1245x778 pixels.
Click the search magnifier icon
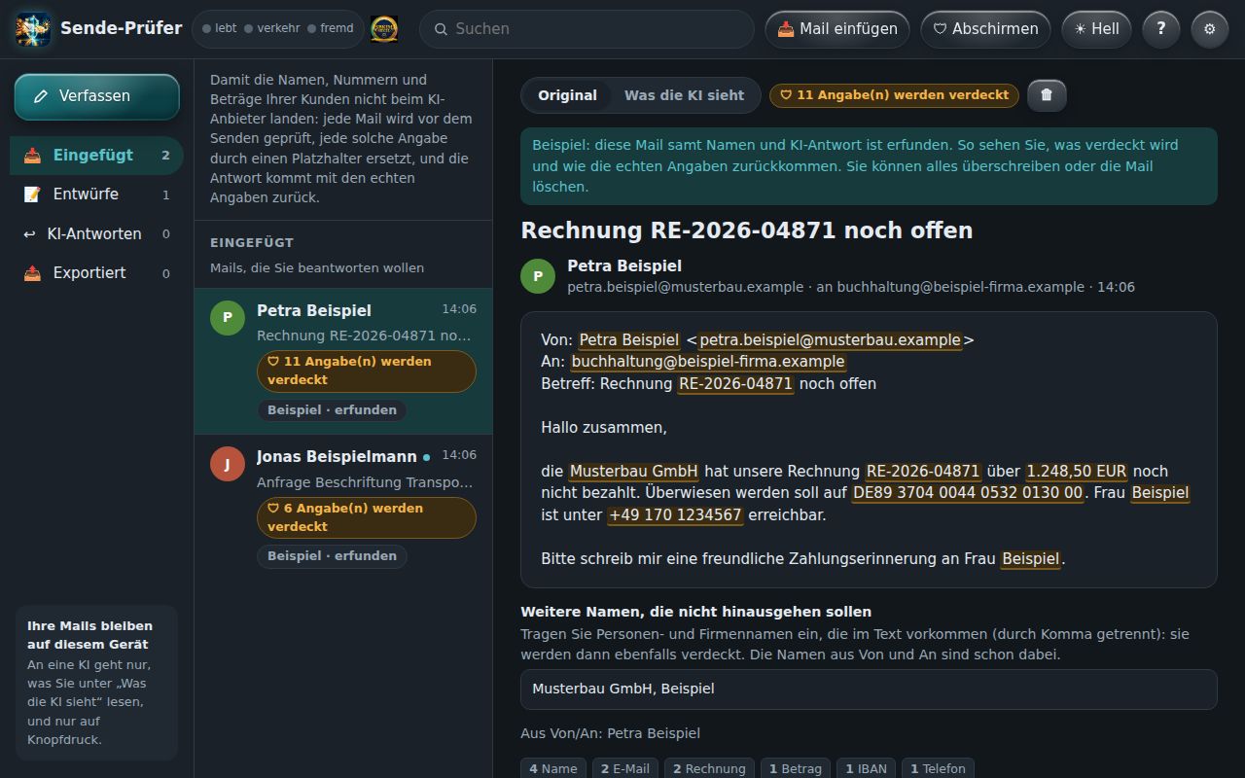coord(441,29)
